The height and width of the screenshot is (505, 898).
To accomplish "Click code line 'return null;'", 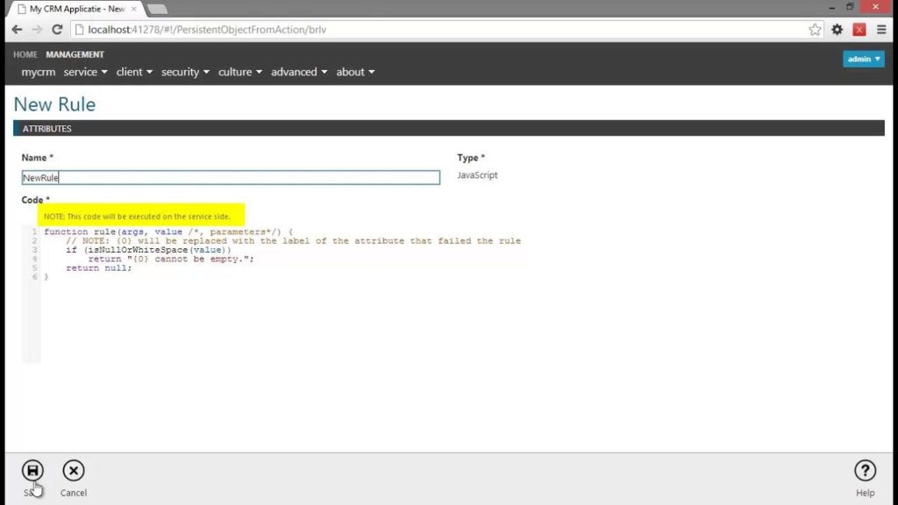I will [98, 268].
